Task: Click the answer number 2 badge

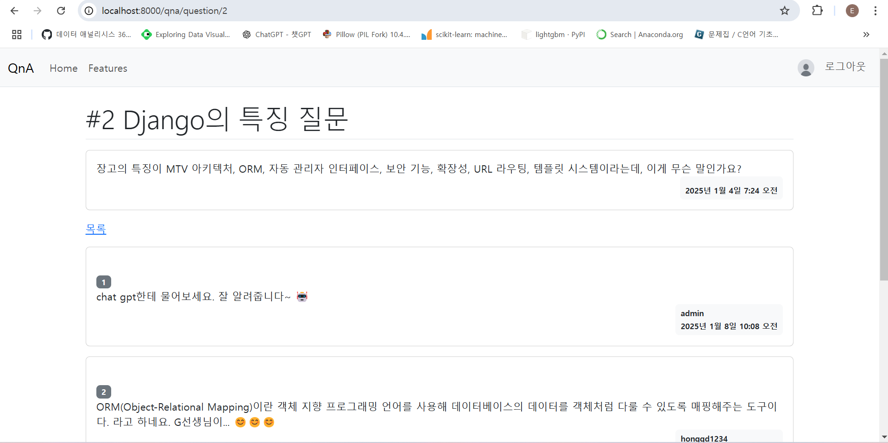Action: coord(104,392)
